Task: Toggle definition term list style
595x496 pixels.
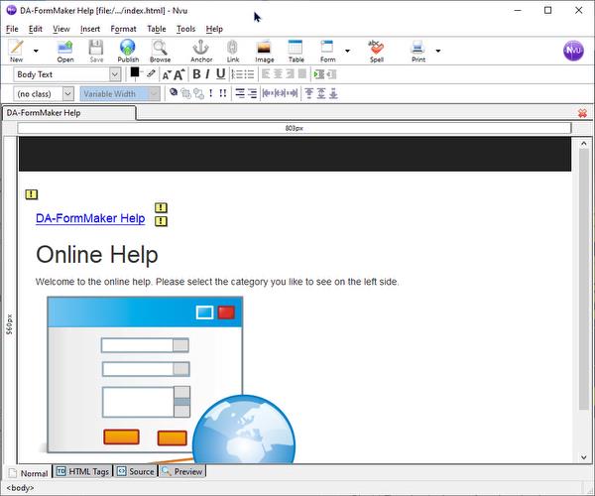Action: pos(240,93)
